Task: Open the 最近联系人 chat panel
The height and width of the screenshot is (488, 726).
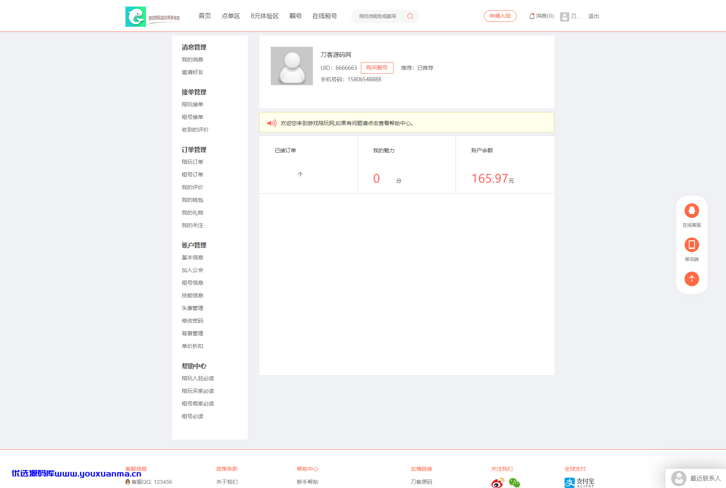Action: pos(696,478)
